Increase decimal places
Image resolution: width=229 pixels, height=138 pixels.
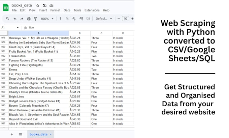(x=81, y=19)
